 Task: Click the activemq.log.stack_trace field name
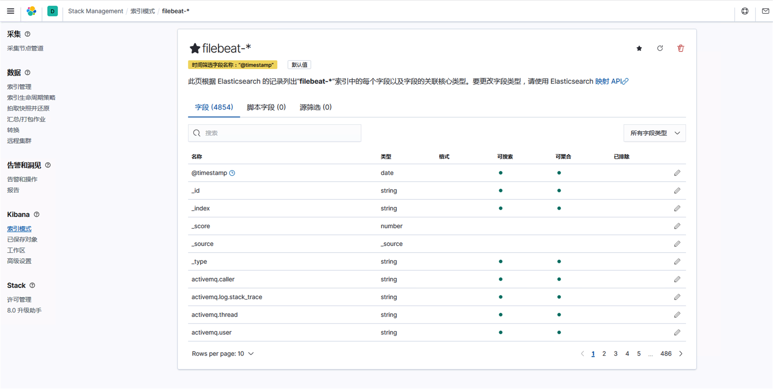(227, 297)
